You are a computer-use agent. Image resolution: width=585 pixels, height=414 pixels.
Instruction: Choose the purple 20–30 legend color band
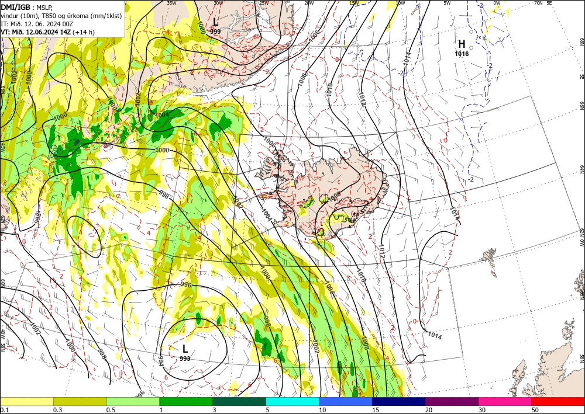(452, 401)
